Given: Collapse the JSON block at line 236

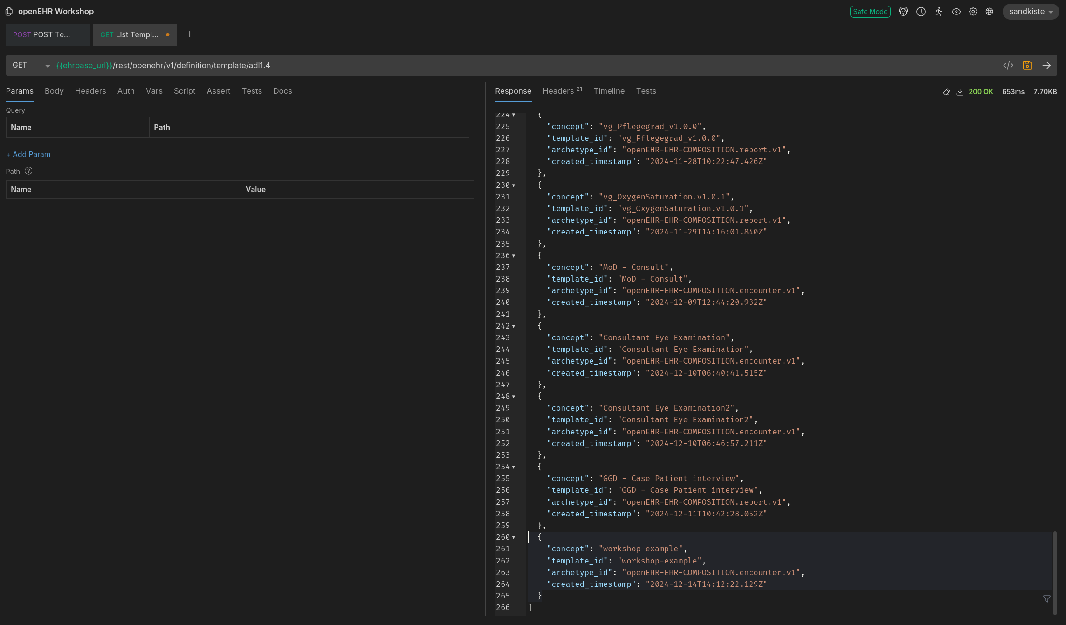Looking at the screenshot, I should point(514,256).
